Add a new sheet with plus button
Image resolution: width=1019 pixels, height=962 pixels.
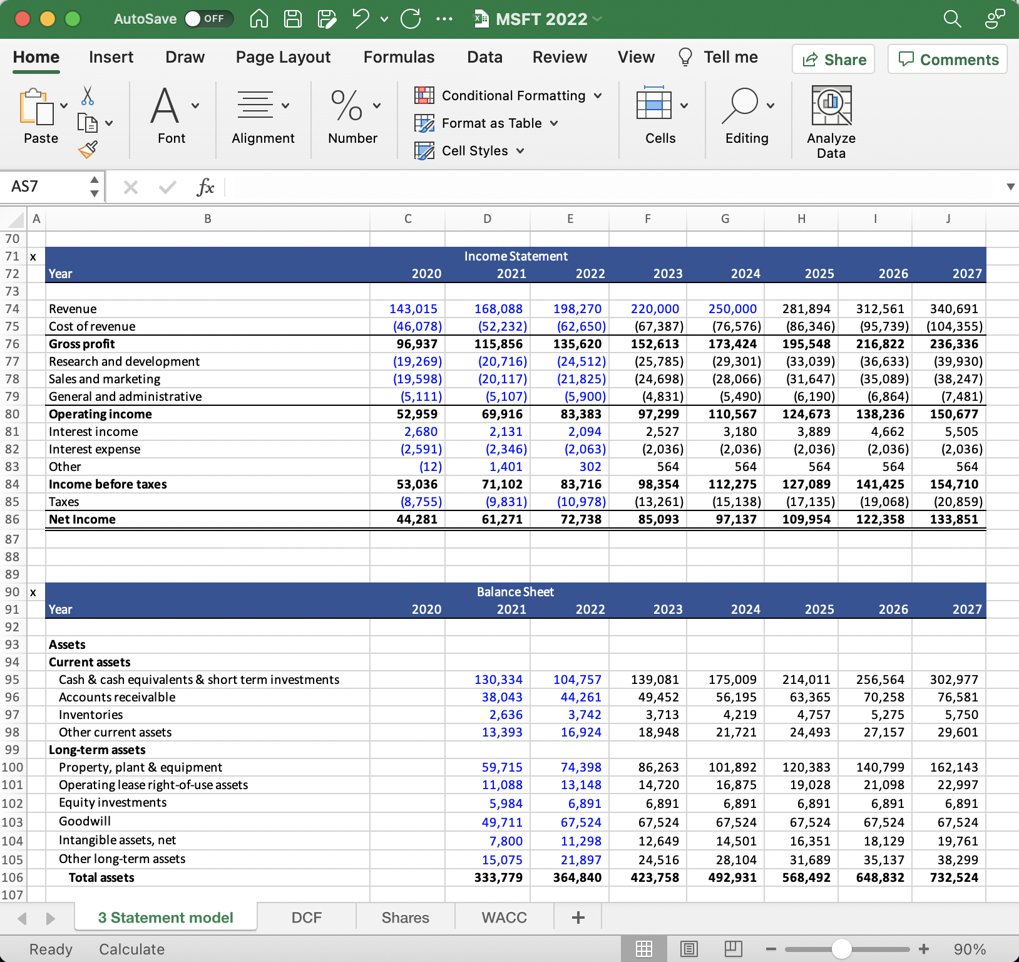(x=578, y=918)
